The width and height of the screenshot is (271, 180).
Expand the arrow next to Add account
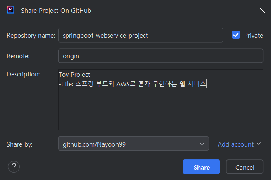click(x=259, y=144)
